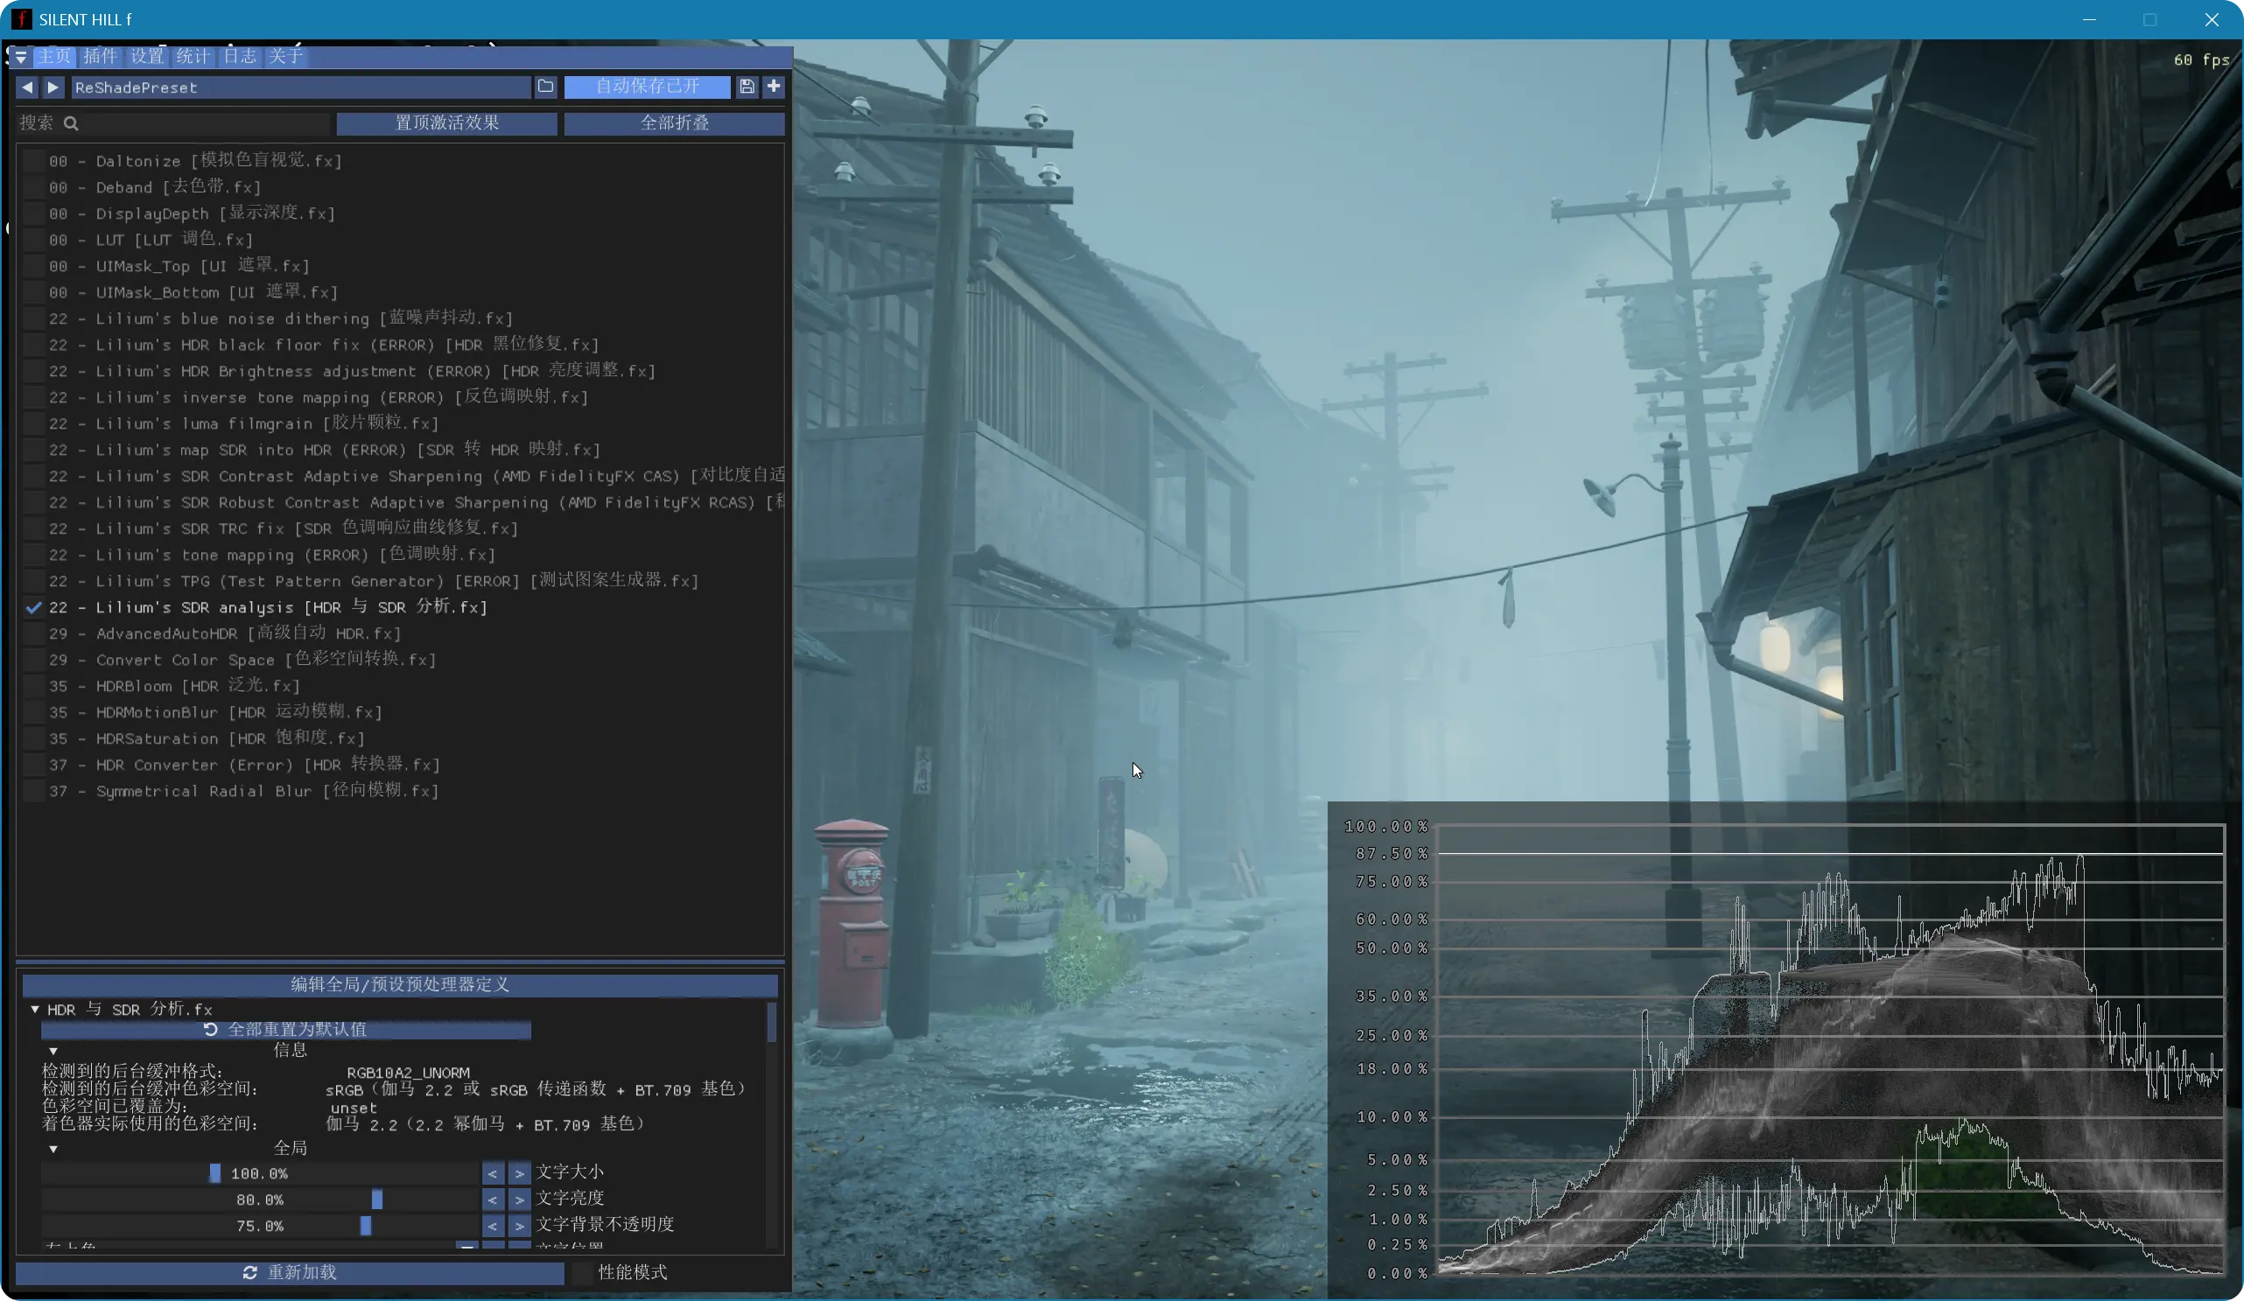Increase 文字大小 with the right arrow

pyautogui.click(x=519, y=1173)
